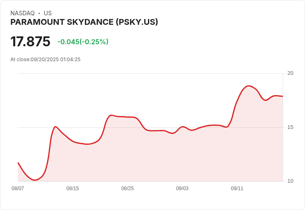Click the 08/15 date axis label
This screenshot has height=210, width=305.
coord(73,189)
